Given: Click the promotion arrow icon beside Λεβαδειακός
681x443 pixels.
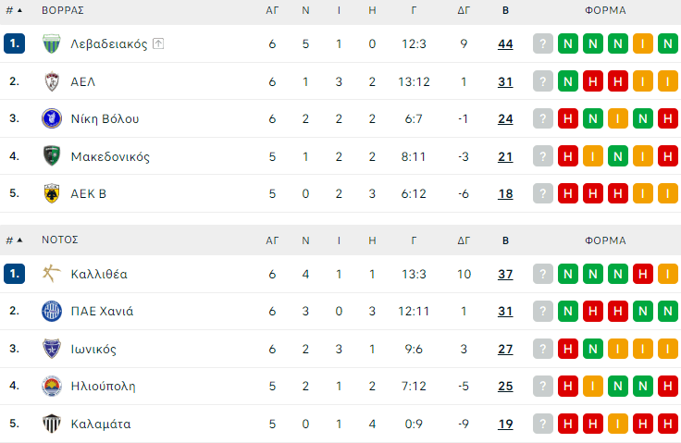Looking at the screenshot, I should (158, 43).
